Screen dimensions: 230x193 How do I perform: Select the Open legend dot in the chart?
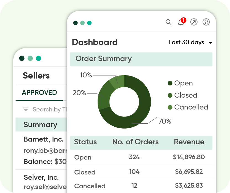pyautogui.click(x=170, y=83)
